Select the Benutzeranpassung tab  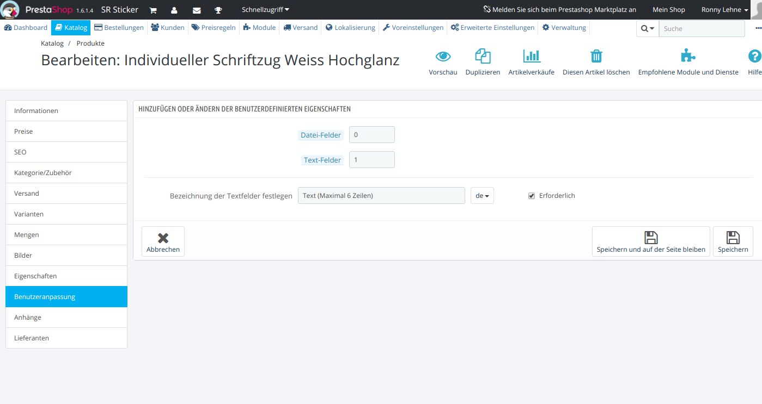pyautogui.click(x=66, y=297)
